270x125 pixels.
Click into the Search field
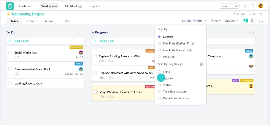click(x=229, y=6)
